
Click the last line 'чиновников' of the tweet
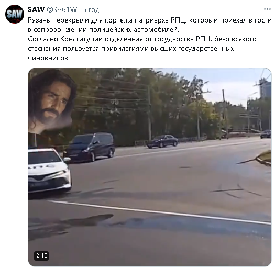click(48, 58)
